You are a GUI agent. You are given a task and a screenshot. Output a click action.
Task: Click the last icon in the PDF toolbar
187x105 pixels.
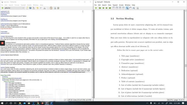pos(138,8)
